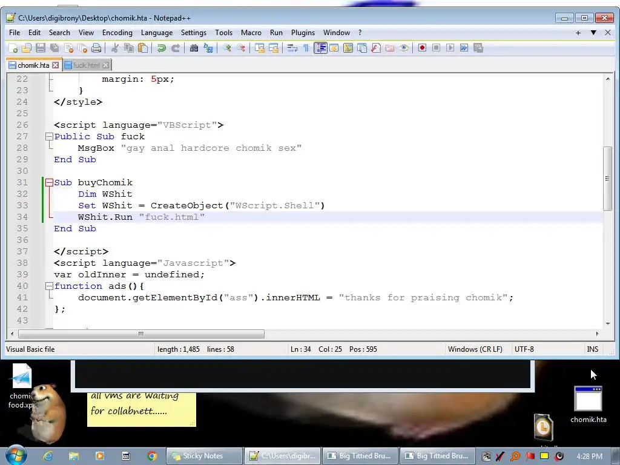Click the vertical scrollbar thumb

[607, 179]
